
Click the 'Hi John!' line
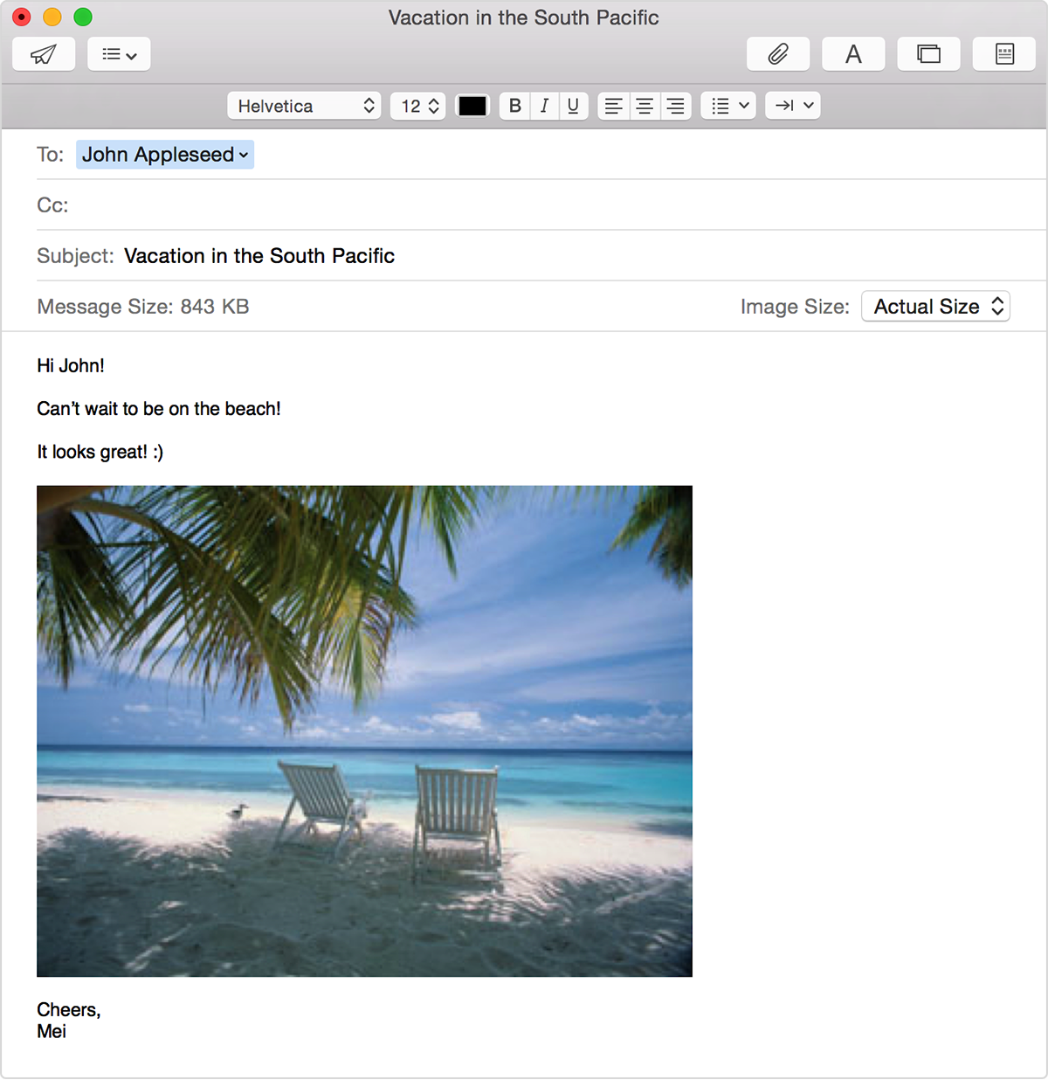[71, 366]
